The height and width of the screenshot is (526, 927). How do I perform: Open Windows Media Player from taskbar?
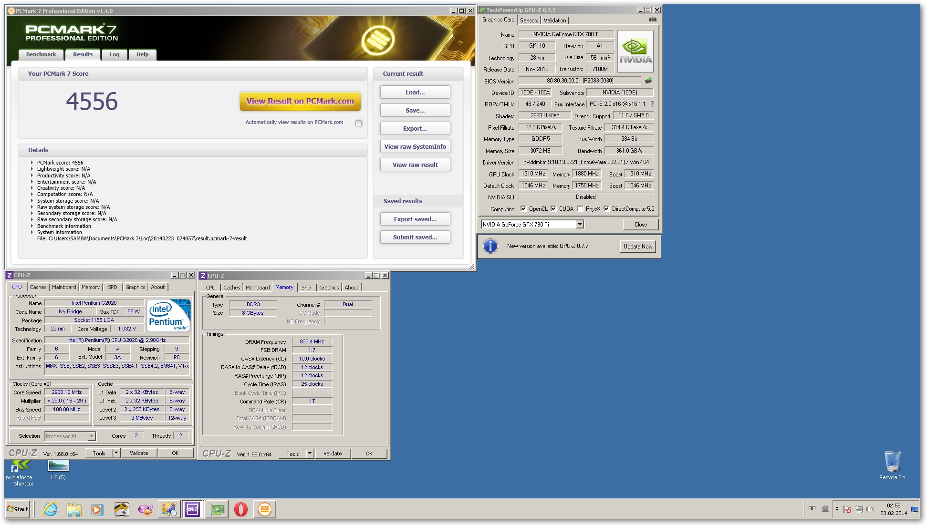[x=97, y=509]
